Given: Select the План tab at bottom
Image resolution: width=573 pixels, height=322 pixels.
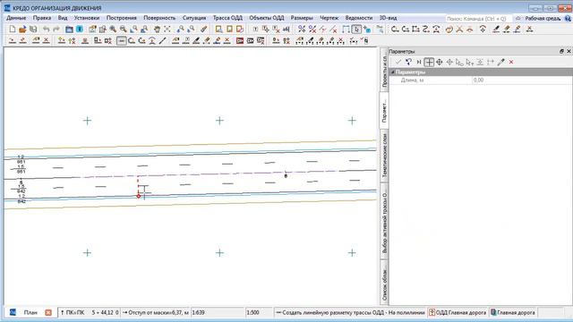Looking at the screenshot, I should coord(30,312).
